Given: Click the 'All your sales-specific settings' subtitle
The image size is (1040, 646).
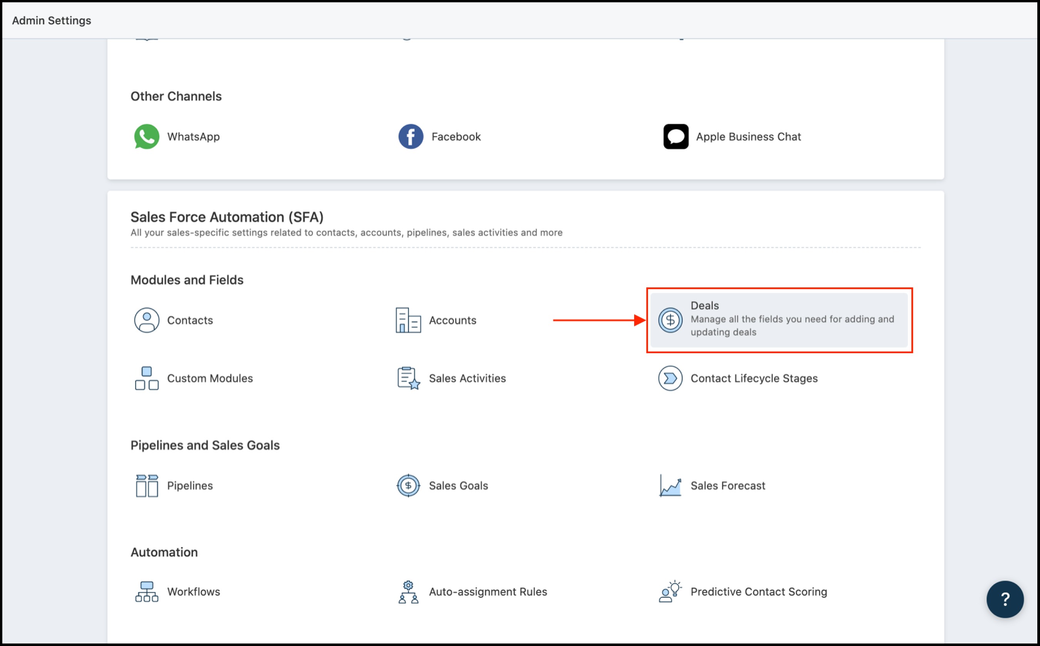Looking at the screenshot, I should pos(346,232).
